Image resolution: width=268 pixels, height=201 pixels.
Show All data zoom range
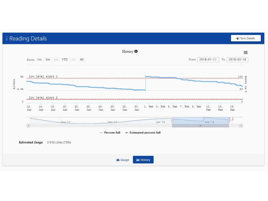pyautogui.click(x=82, y=60)
